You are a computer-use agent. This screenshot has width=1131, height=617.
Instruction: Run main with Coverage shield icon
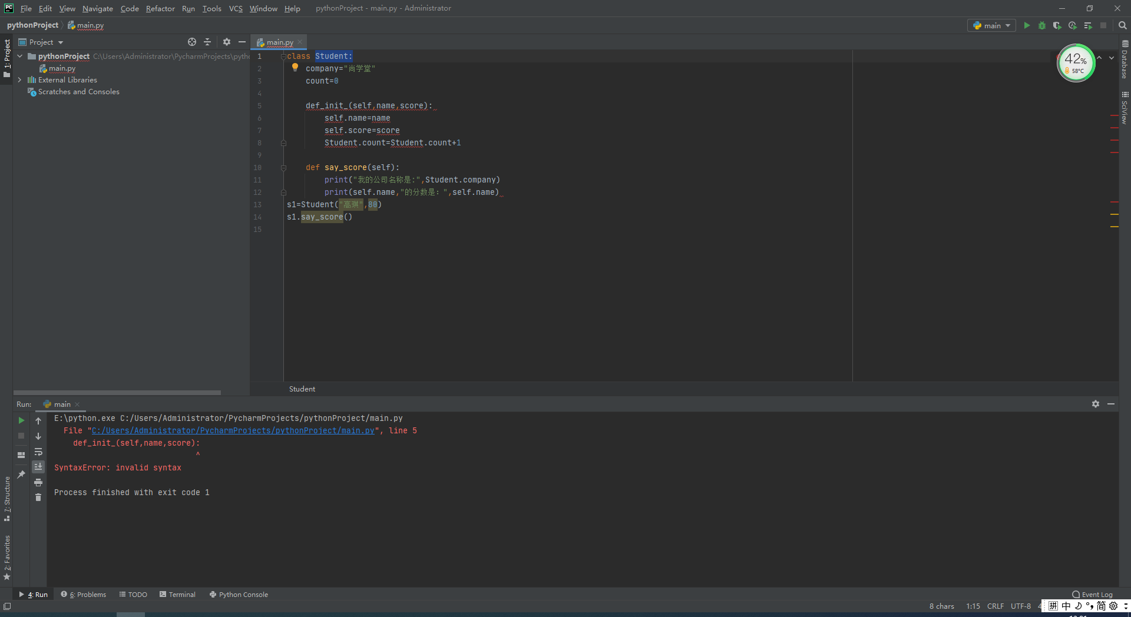[x=1057, y=25]
